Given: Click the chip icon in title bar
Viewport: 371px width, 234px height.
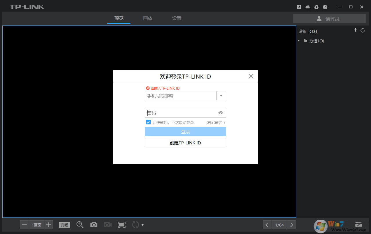Looking at the screenshot, I should [308, 7].
